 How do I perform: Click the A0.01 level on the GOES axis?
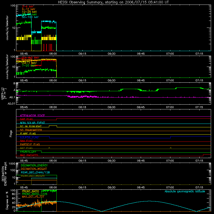12,104
